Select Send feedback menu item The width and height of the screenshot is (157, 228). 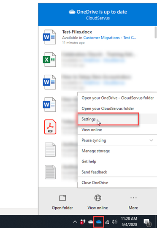pos(117,172)
